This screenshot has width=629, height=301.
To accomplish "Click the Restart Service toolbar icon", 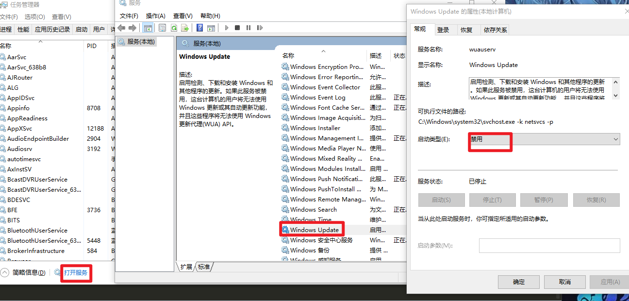I will point(260,28).
